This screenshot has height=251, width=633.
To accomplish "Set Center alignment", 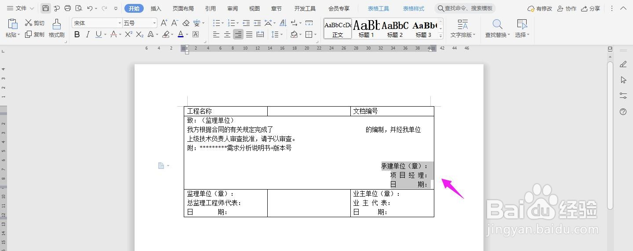I will [x=227, y=34].
